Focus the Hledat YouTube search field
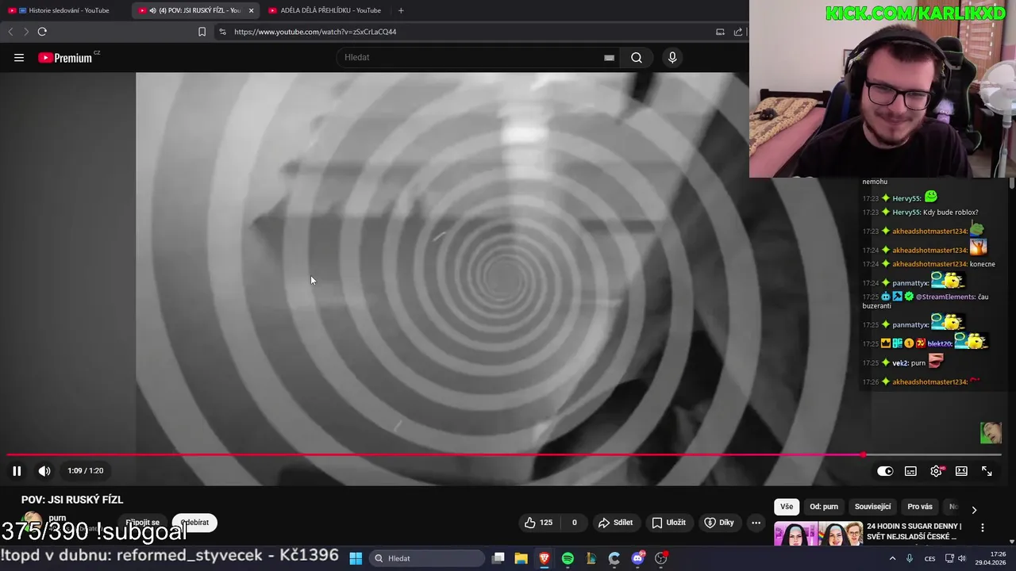The width and height of the screenshot is (1016, 571). coord(468,57)
